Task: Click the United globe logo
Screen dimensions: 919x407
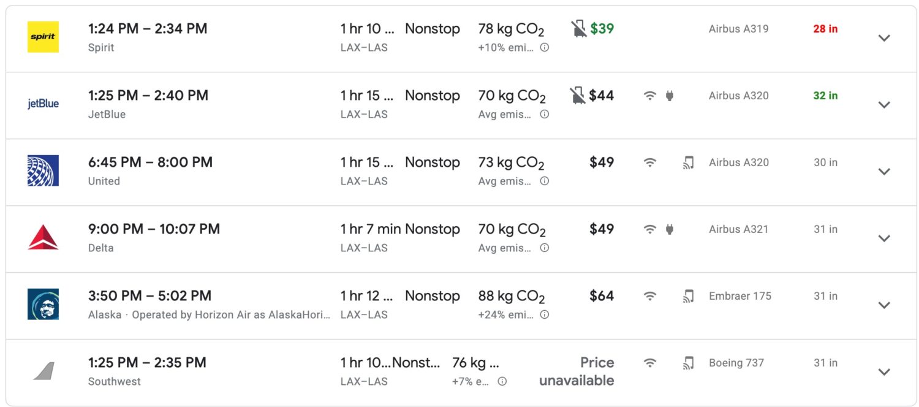Action: click(x=43, y=170)
